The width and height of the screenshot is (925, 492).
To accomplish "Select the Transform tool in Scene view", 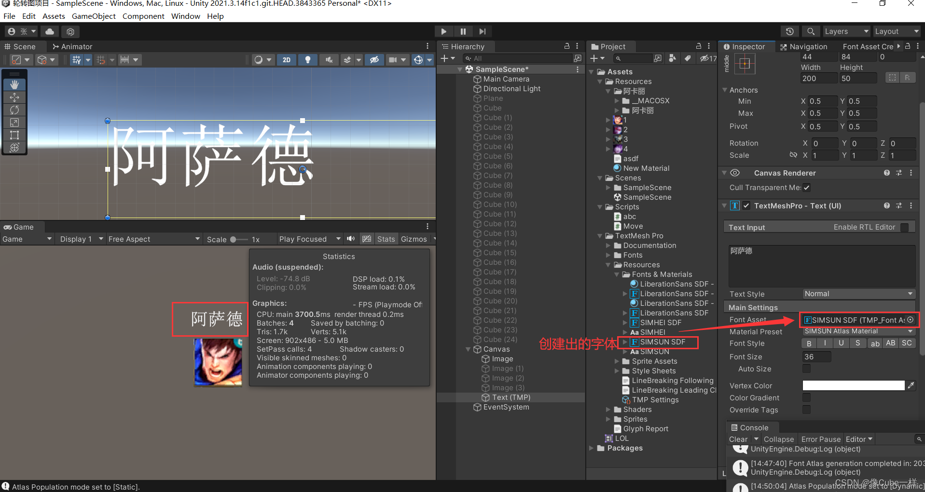I will 14,148.
